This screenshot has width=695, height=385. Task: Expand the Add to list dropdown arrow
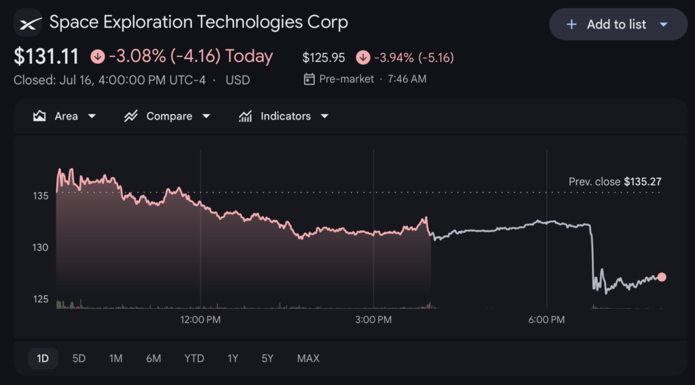pyautogui.click(x=664, y=24)
